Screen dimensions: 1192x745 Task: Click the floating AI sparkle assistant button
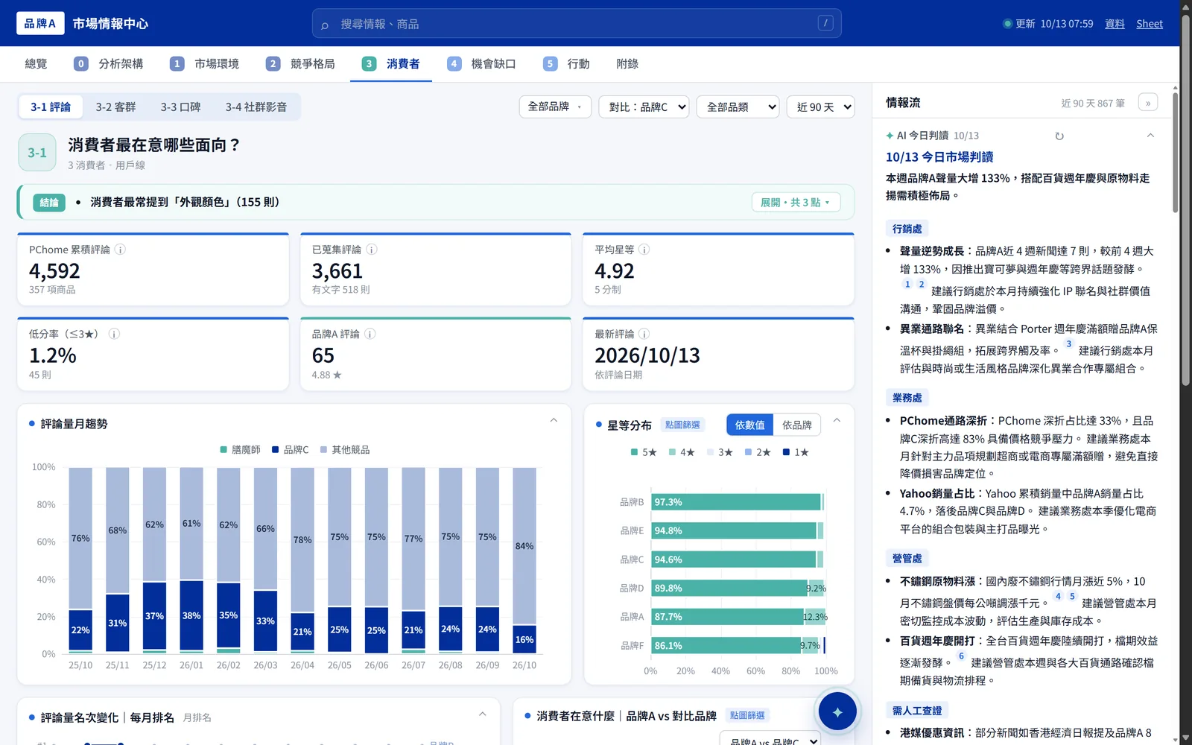837,711
